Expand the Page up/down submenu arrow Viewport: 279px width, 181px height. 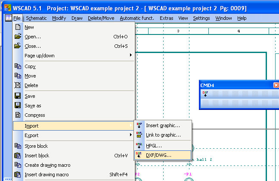[x=131, y=55]
